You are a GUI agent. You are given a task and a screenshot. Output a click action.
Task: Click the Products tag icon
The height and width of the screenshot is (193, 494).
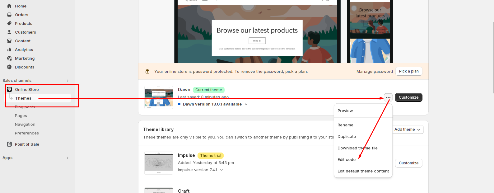(x=9, y=23)
